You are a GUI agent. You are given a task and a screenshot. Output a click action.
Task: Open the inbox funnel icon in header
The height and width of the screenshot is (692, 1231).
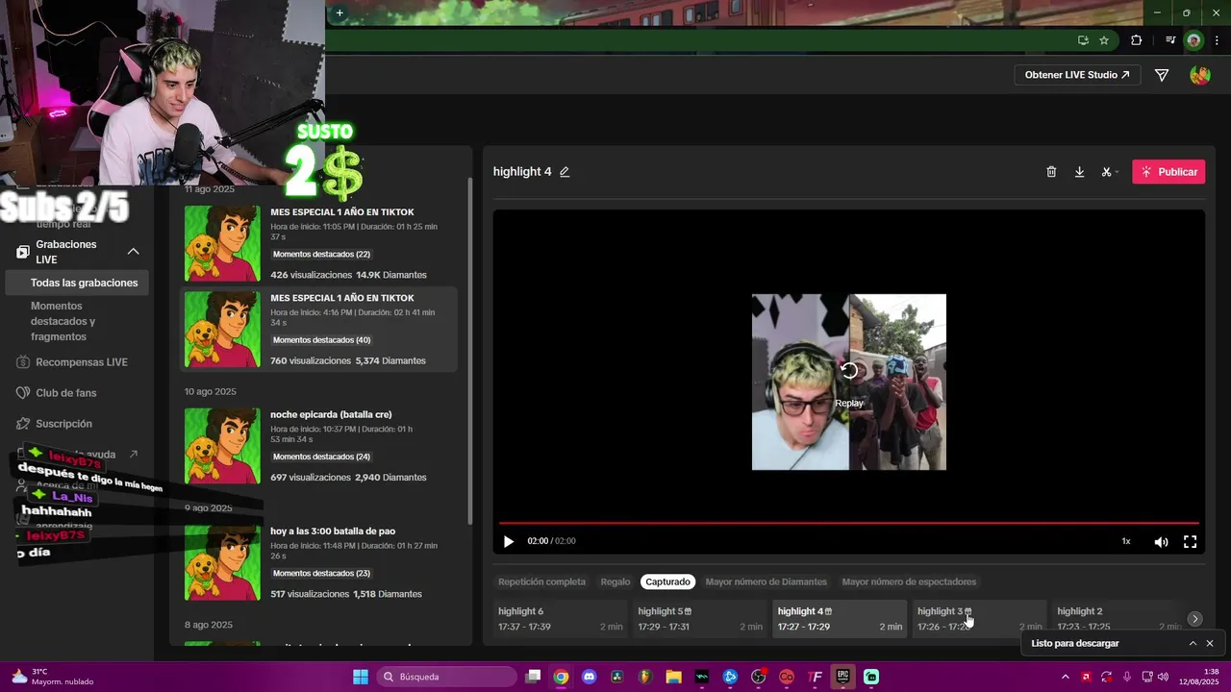pyautogui.click(x=1162, y=75)
